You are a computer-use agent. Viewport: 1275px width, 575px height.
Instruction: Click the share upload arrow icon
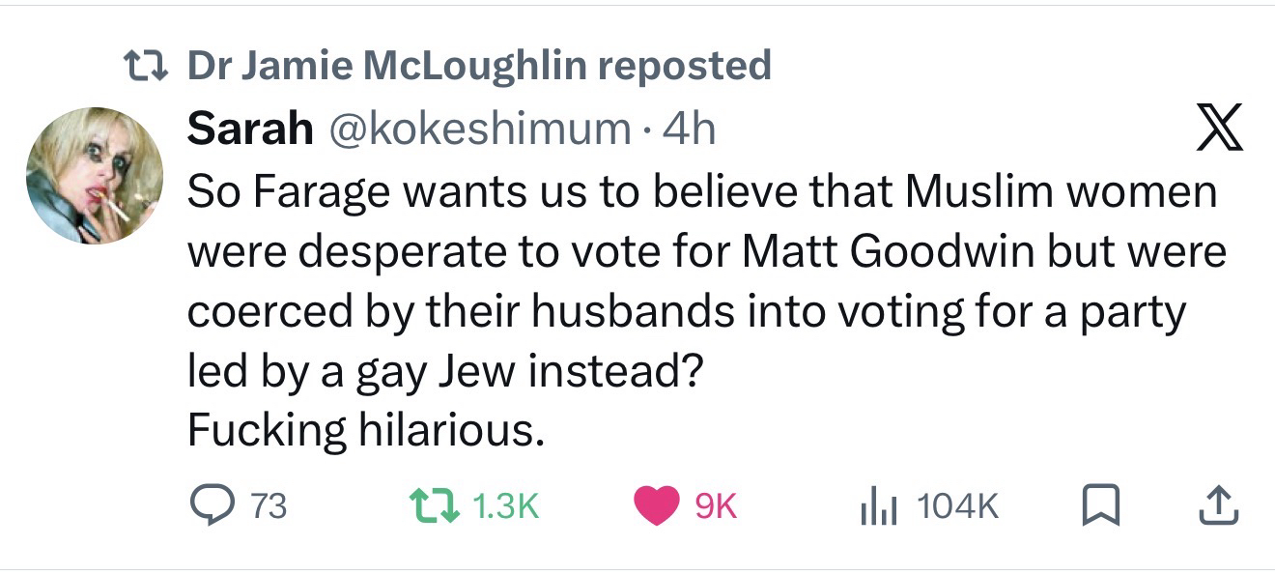pyautogui.click(x=1219, y=504)
